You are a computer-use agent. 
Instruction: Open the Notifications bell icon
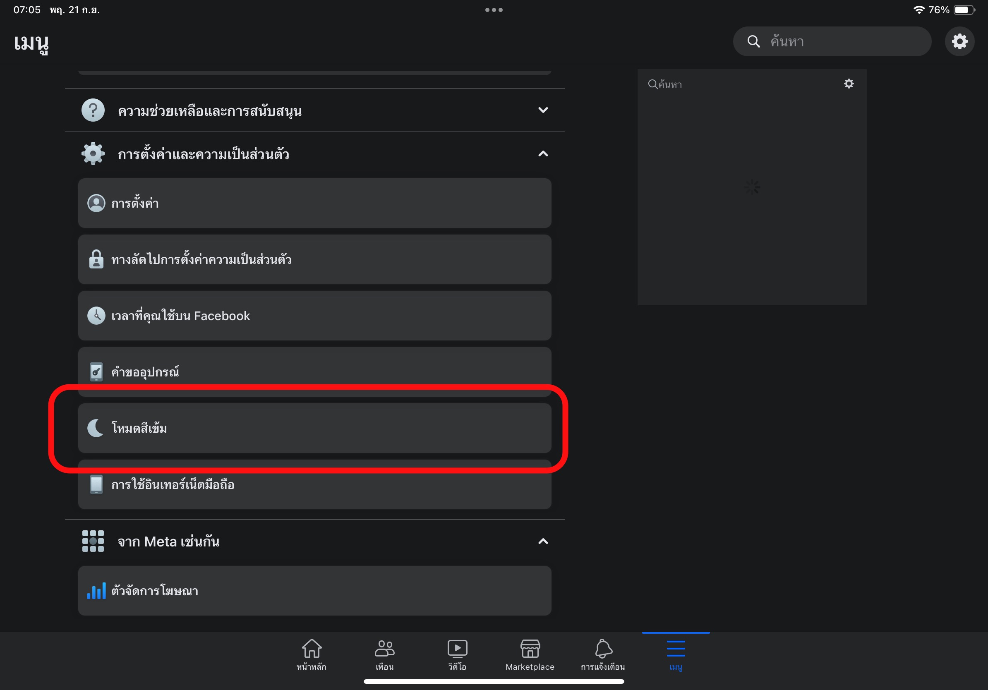click(x=602, y=648)
